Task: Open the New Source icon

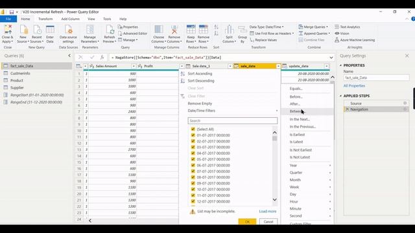Action: 23,34
